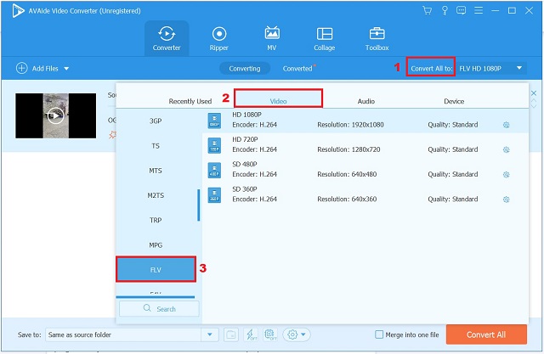The height and width of the screenshot is (354, 544).
Task: Click the shopping cart purchase icon
Action: [427, 10]
